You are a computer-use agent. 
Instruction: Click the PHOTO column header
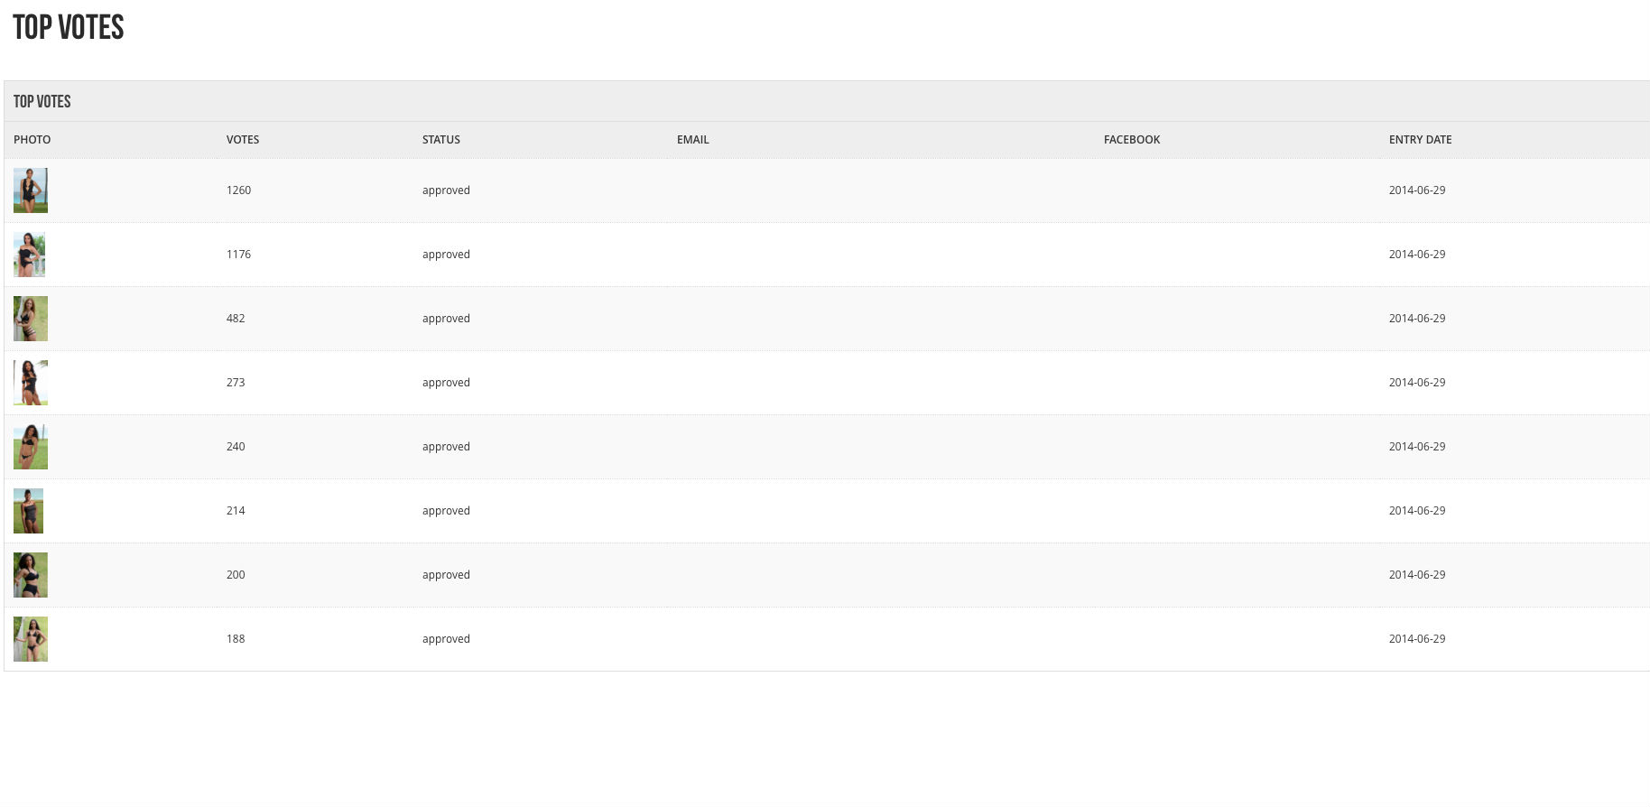click(32, 140)
